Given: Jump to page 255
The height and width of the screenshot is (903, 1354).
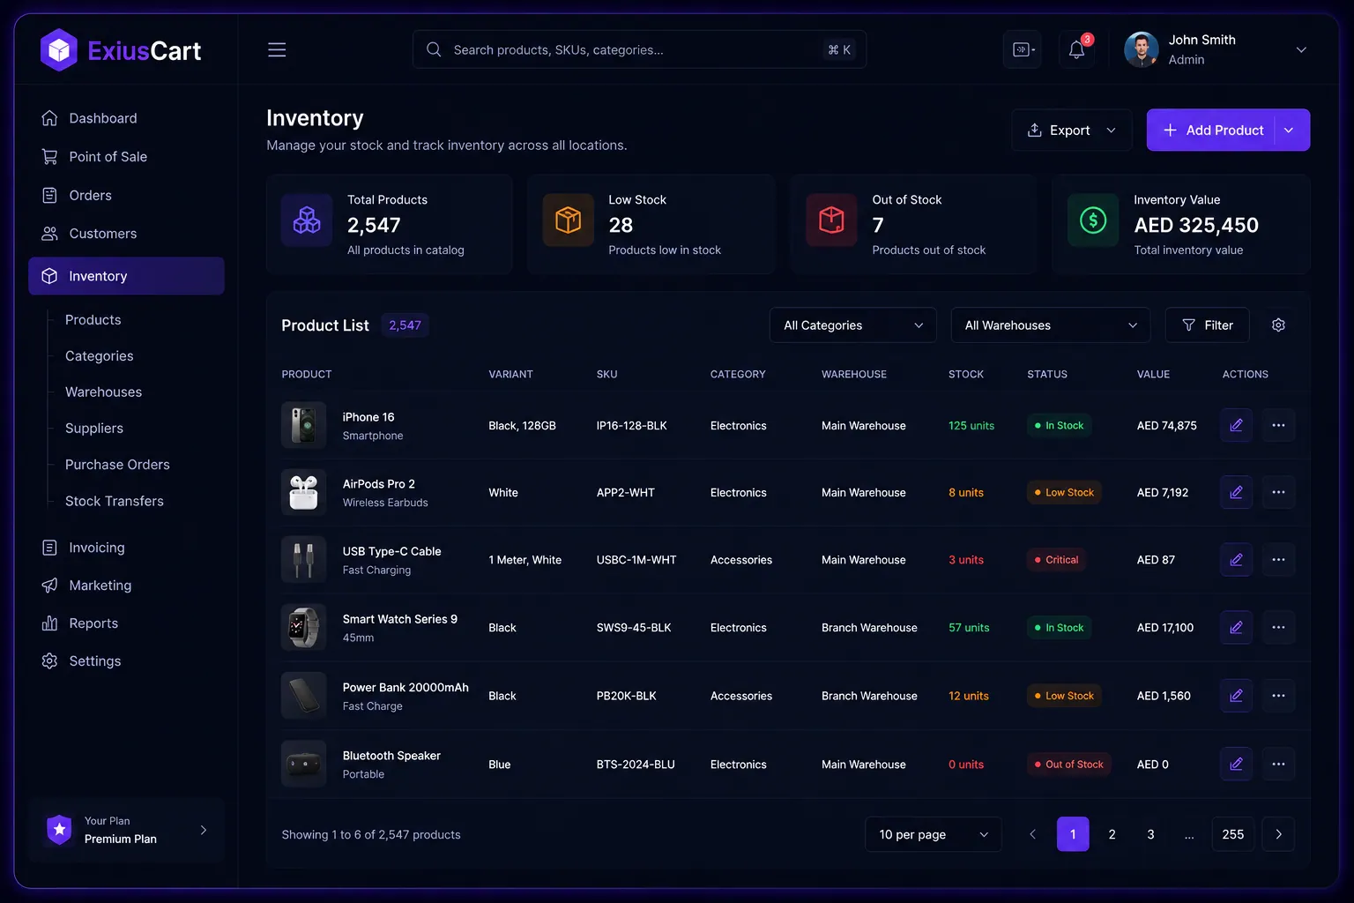Looking at the screenshot, I should coord(1233,834).
